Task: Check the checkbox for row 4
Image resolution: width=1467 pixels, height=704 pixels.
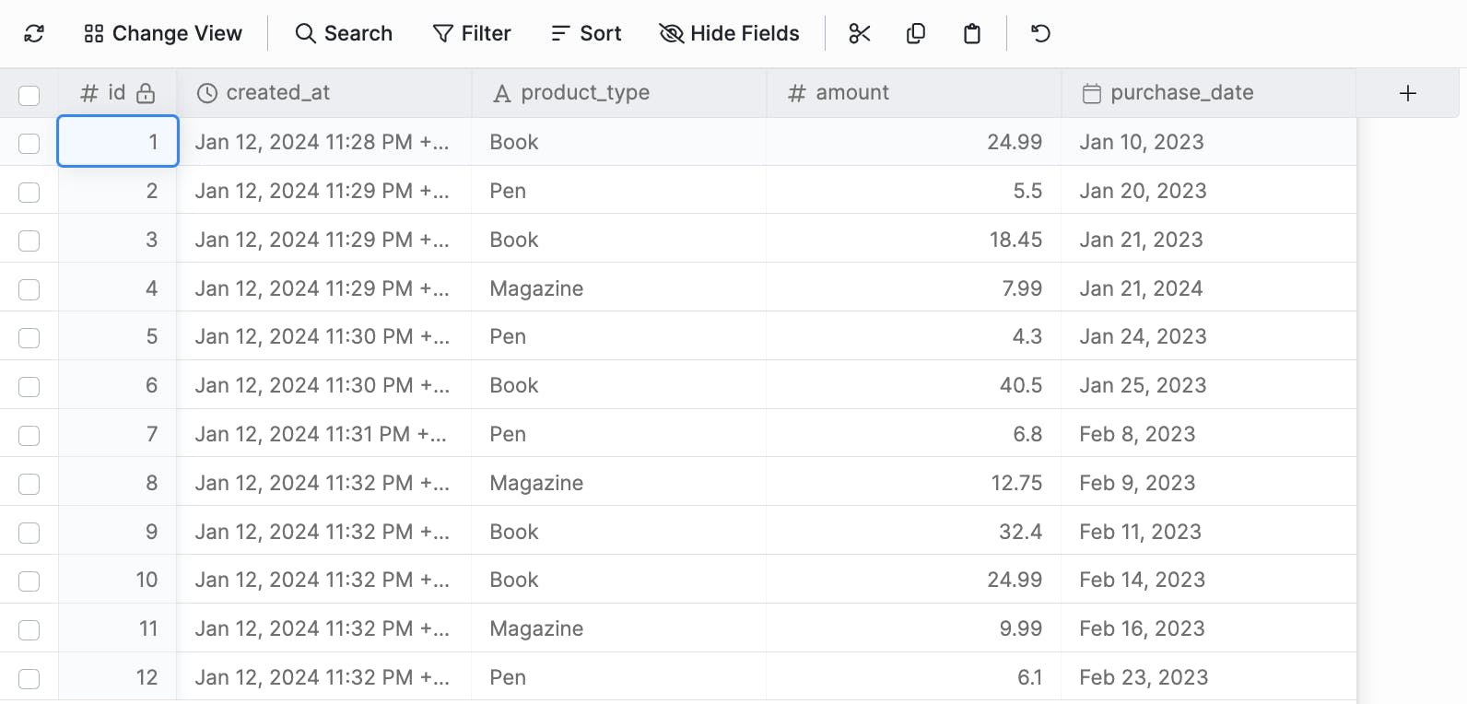Action: pyautogui.click(x=29, y=289)
